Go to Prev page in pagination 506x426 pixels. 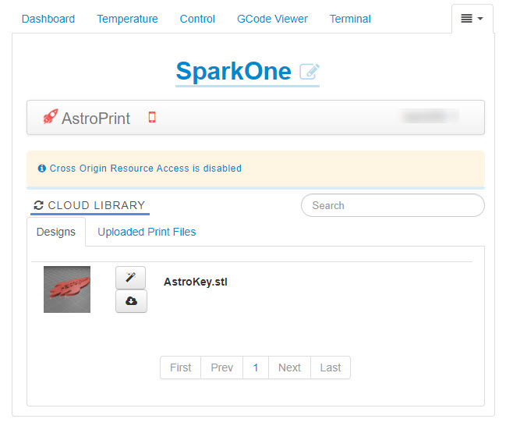(221, 367)
